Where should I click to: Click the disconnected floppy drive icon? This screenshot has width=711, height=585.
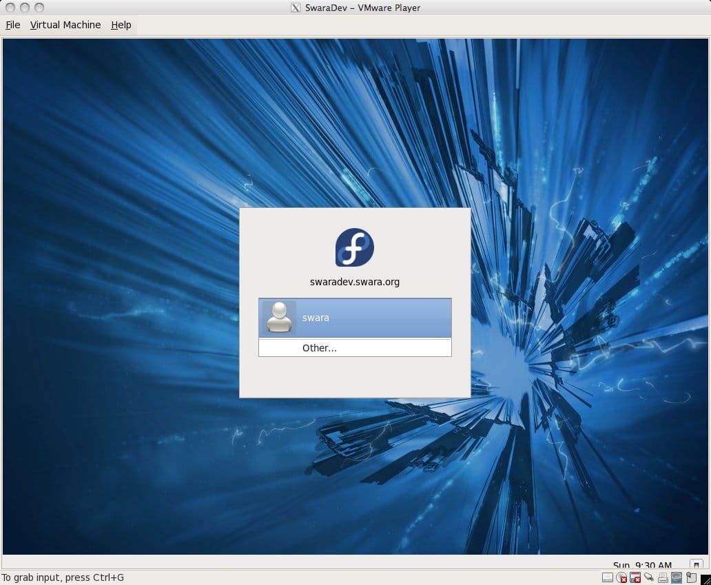(x=635, y=577)
